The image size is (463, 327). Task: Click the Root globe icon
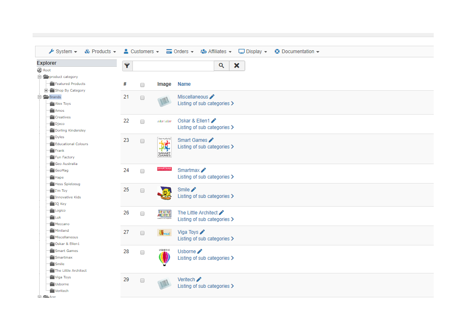pos(40,70)
